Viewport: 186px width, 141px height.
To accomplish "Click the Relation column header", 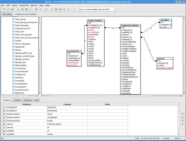I will coord(27,104).
